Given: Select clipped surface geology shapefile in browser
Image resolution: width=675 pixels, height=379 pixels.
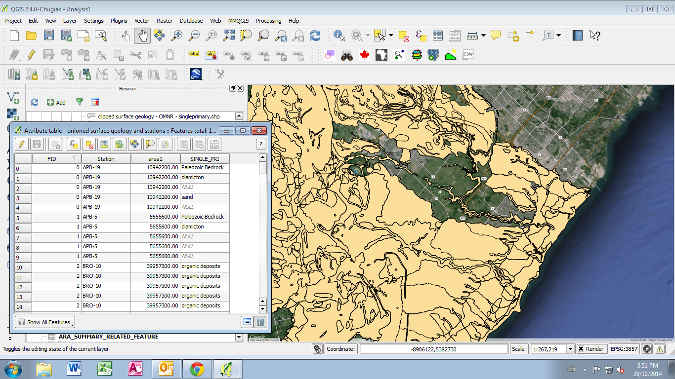Looking at the screenshot, I should coord(159,116).
